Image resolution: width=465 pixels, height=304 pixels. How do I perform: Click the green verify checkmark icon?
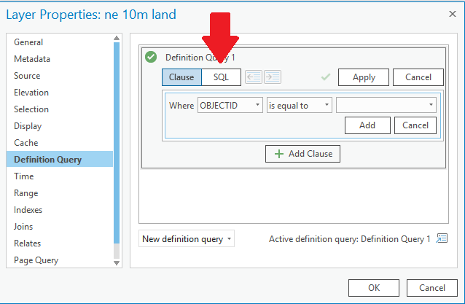pos(326,77)
